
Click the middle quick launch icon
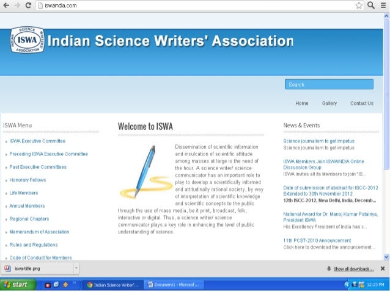click(56, 285)
